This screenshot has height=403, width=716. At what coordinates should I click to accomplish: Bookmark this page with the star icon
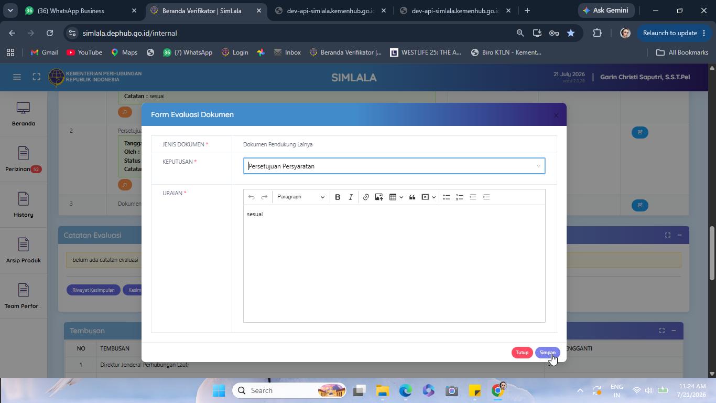coord(571,33)
